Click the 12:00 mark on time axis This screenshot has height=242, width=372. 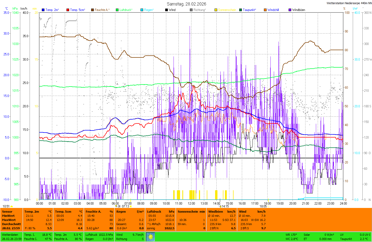click(x=191, y=204)
